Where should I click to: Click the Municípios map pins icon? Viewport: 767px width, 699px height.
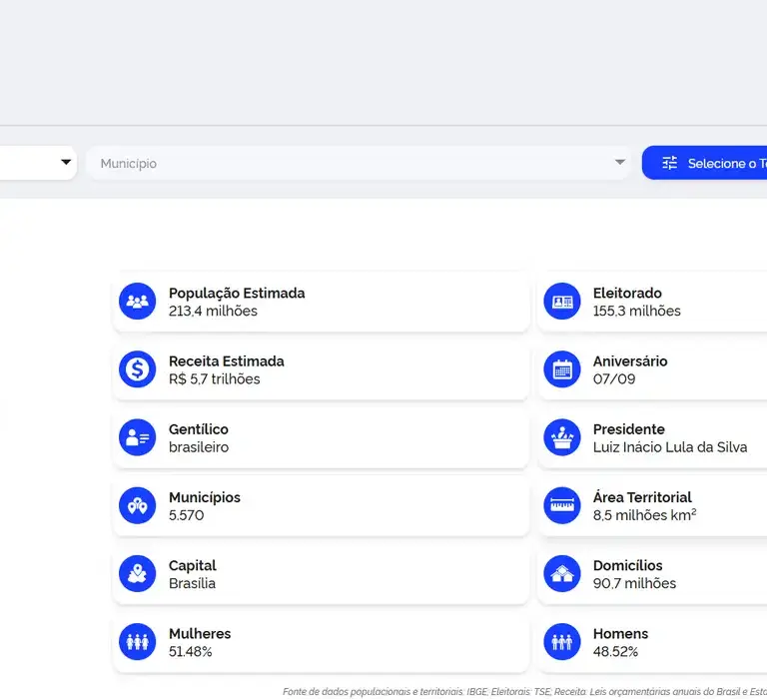point(138,505)
